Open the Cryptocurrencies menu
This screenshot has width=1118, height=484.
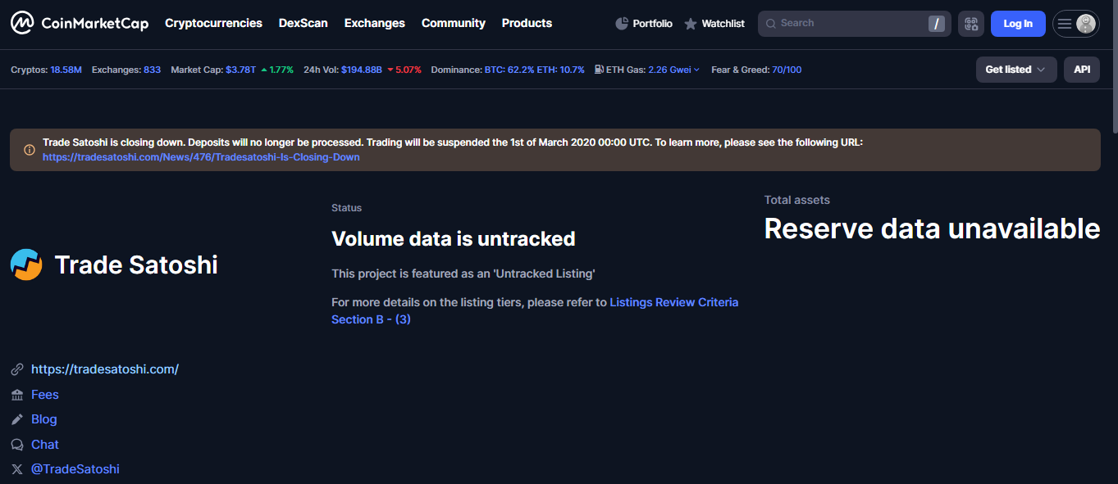pos(214,23)
